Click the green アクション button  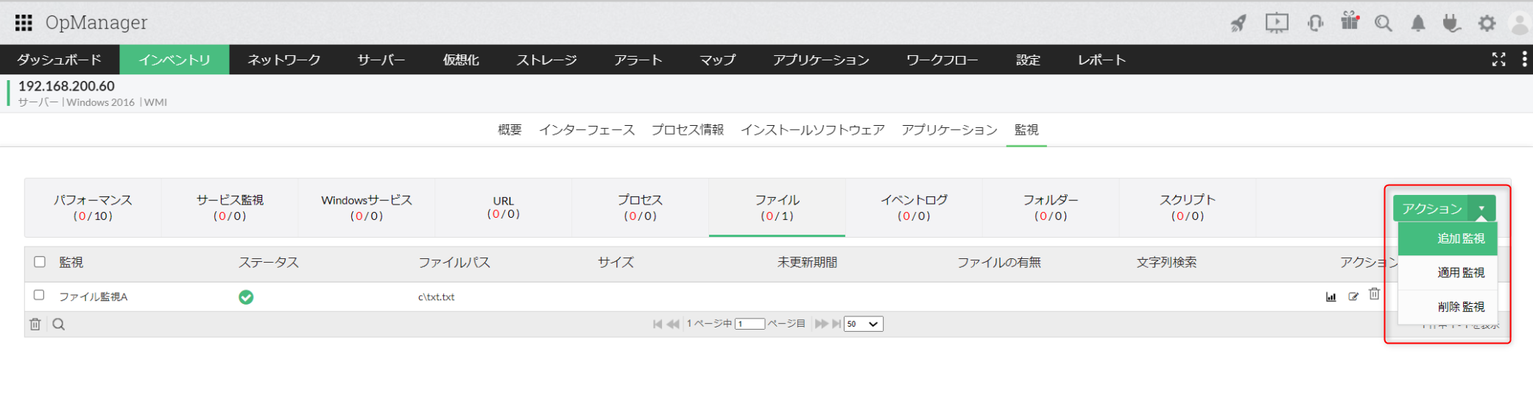click(1431, 208)
